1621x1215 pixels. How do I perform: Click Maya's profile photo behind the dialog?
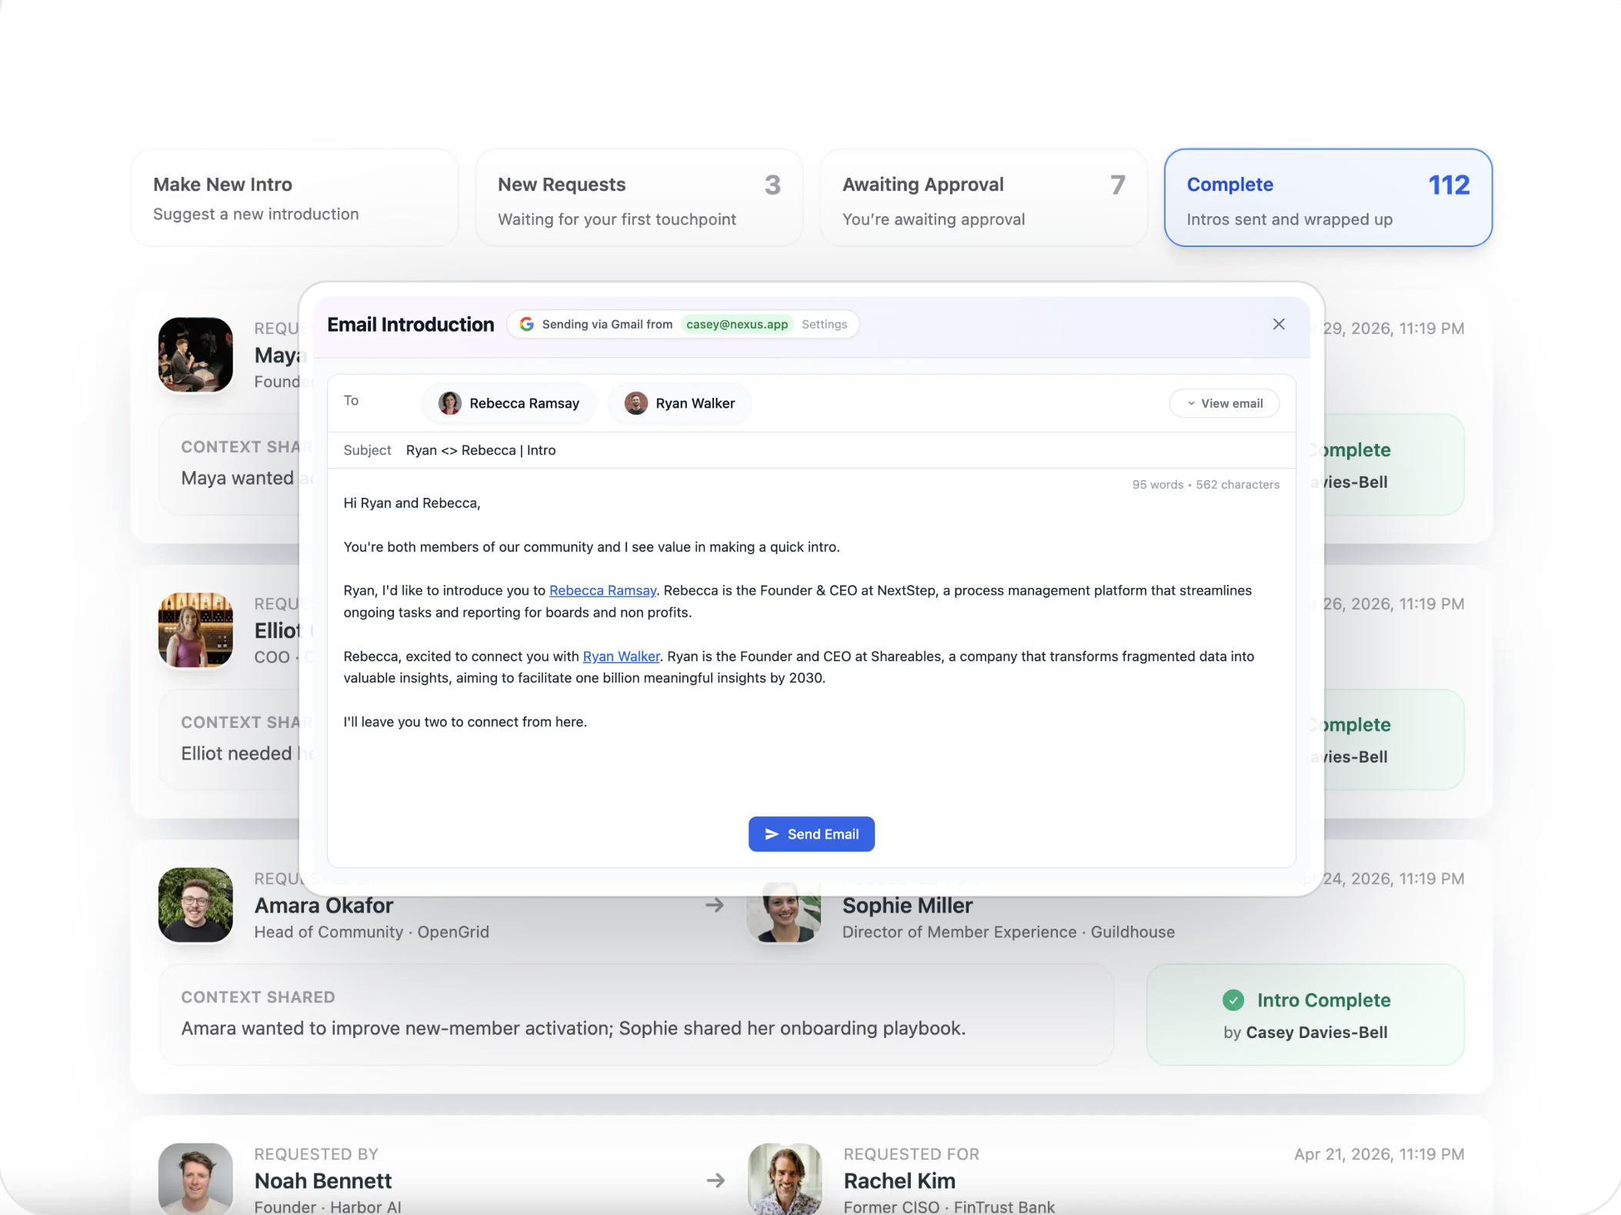tap(195, 355)
